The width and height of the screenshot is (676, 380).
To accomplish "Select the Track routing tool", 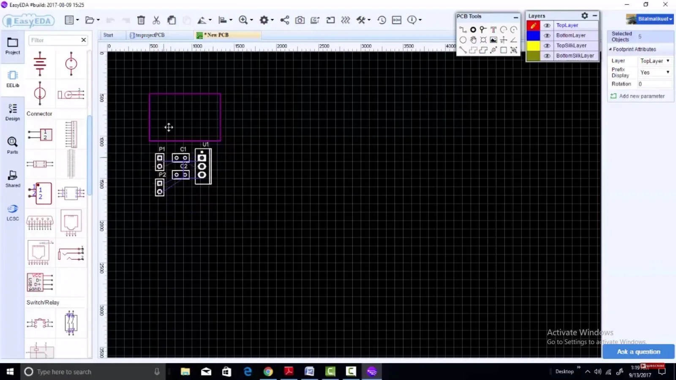I will (463, 30).
